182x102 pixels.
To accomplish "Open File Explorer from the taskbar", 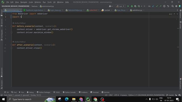I will (x=74, y=99).
